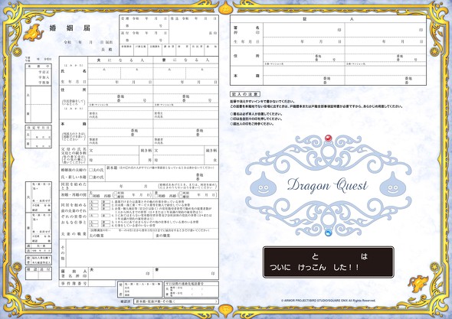Click the husband's 住所 address field
This screenshot has height=319, width=452.
pos(120,96)
